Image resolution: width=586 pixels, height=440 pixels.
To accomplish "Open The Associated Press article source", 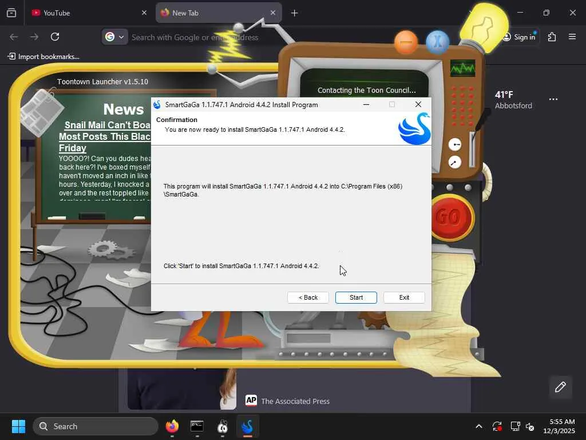I will (287, 401).
